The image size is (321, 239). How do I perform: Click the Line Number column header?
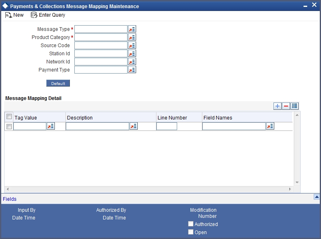tap(172, 118)
